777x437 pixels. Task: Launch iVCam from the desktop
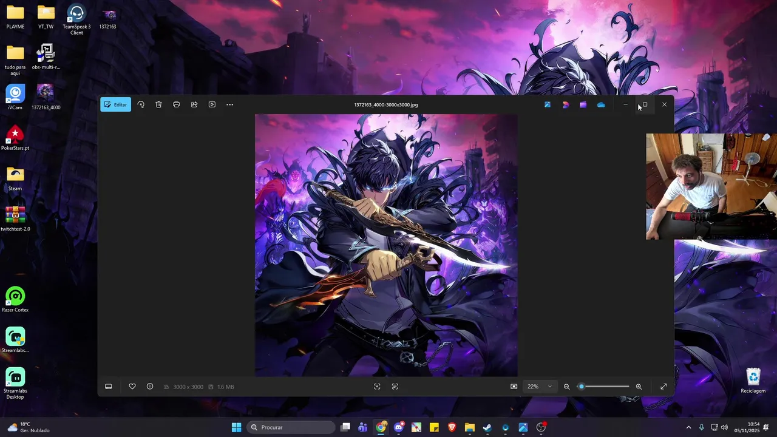[x=15, y=97]
